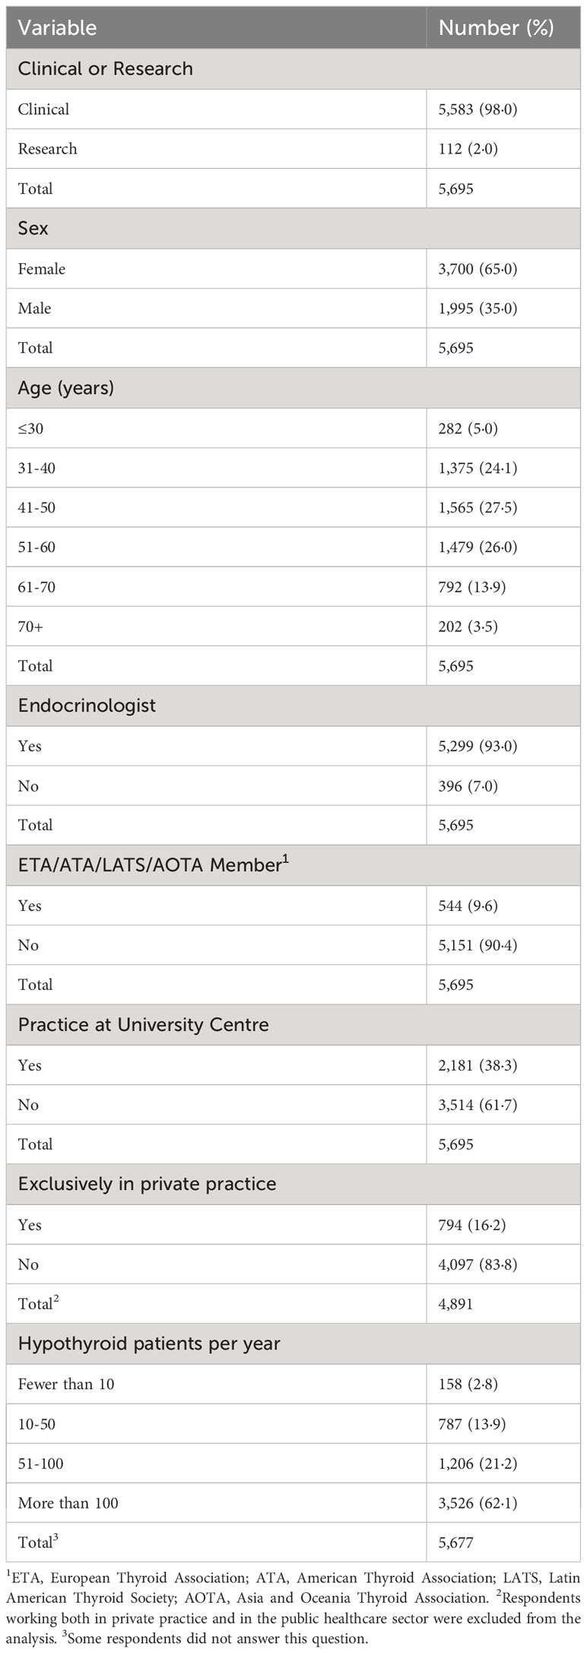Click the Male row label
Image resolution: width=587 pixels, height=1653 pixels.
coord(35,309)
